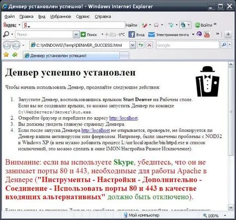Click Add to Favorites star-plus icon

point(15,54)
